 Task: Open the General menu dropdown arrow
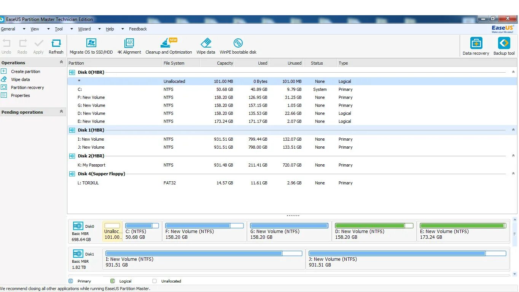(x=24, y=29)
